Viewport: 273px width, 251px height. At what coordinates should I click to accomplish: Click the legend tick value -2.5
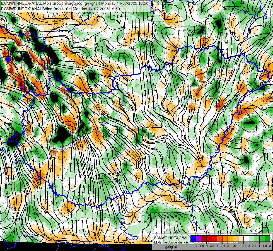(x=222, y=246)
